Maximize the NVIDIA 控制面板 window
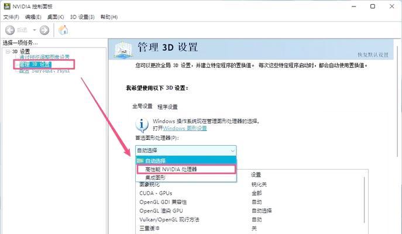Screen dimensions: 402x234 coord(373,6)
